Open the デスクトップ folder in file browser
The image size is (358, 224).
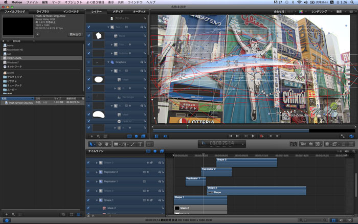[x=14, y=77]
